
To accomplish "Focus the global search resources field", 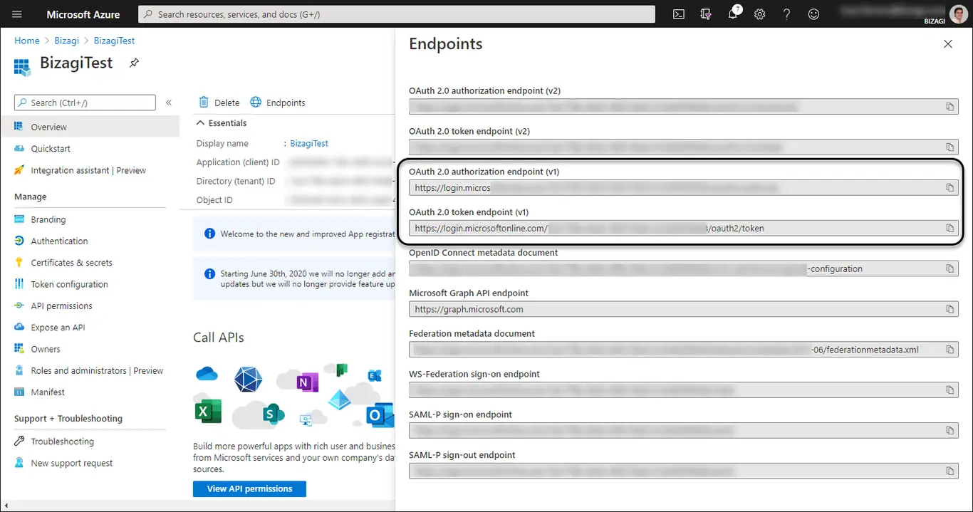I will click(396, 14).
